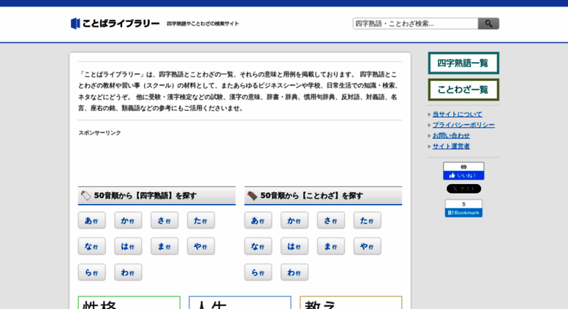Open the ことわざ一覧 banner
This screenshot has height=309, width=568.
[463, 90]
